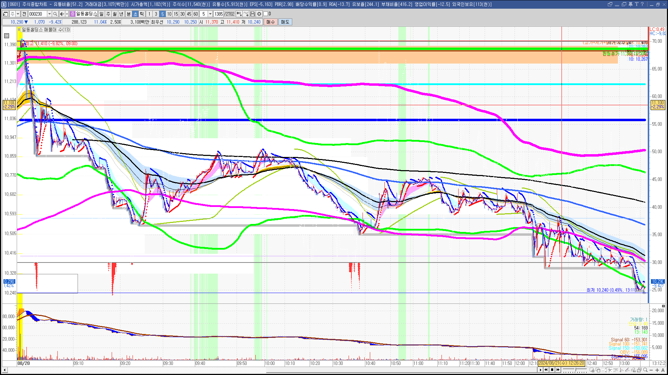This screenshot has width=668, height=375.
Task: Expand the 주 market type dropdown
Action: coord(18,14)
